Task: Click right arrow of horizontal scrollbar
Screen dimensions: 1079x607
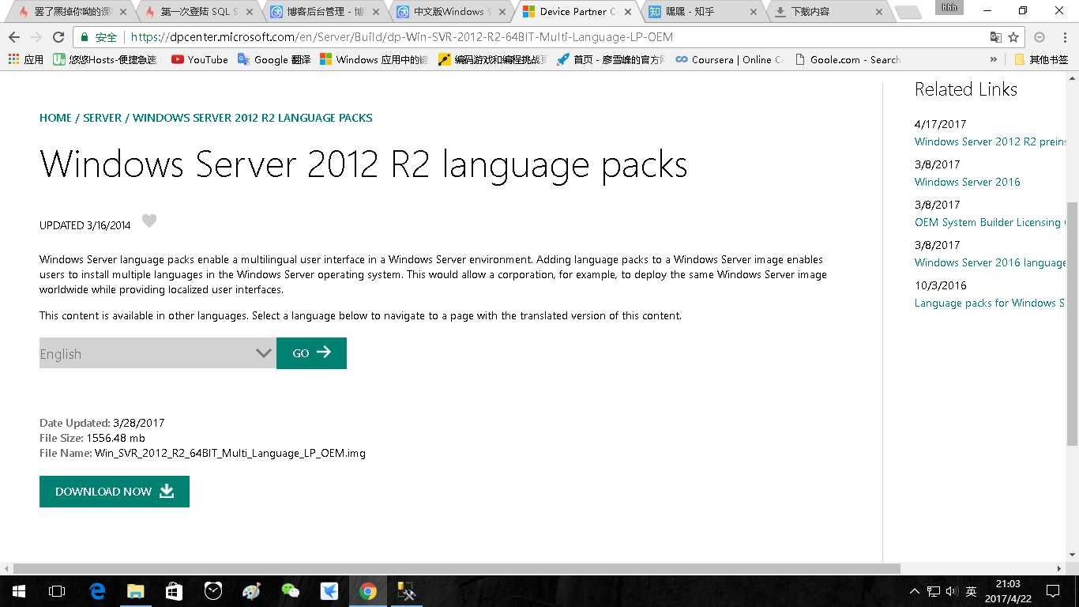Action: pos(1060,569)
